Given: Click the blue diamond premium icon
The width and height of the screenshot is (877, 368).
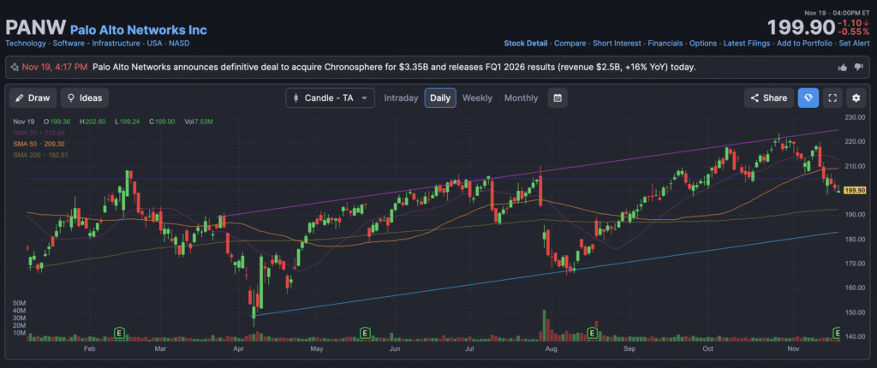Looking at the screenshot, I should [808, 98].
